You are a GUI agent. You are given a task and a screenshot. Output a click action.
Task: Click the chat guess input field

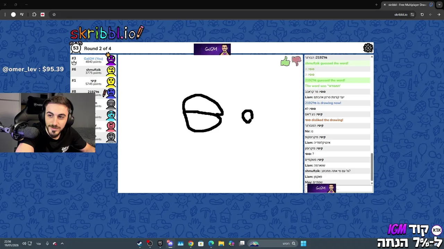tap(339, 189)
